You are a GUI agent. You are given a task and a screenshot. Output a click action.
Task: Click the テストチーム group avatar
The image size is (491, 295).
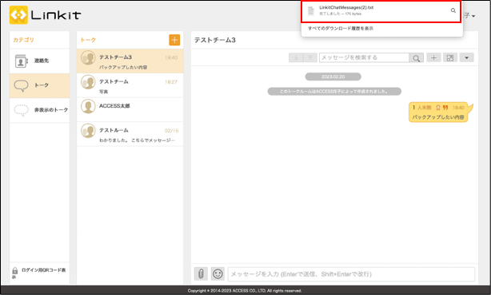(x=88, y=82)
